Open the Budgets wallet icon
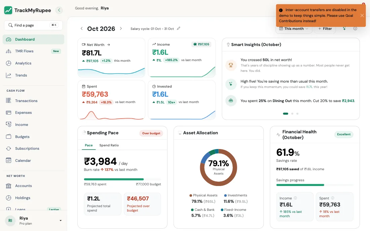Image resolution: width=370 pixels, height=231 pixels. 8,137
